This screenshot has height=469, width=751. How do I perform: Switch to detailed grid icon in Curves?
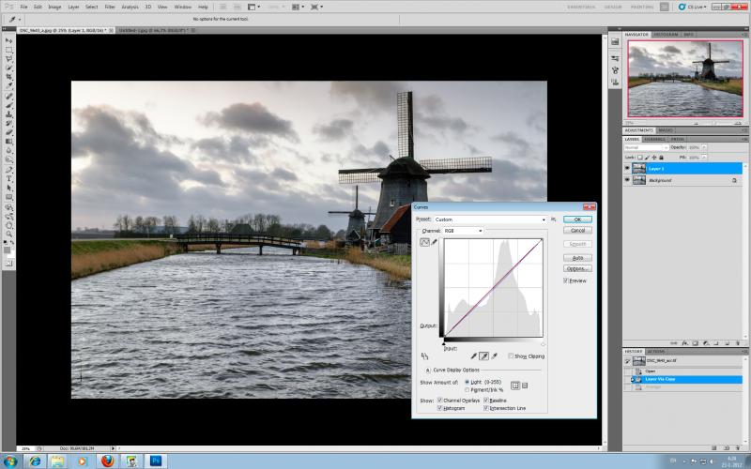coord(525,386)
